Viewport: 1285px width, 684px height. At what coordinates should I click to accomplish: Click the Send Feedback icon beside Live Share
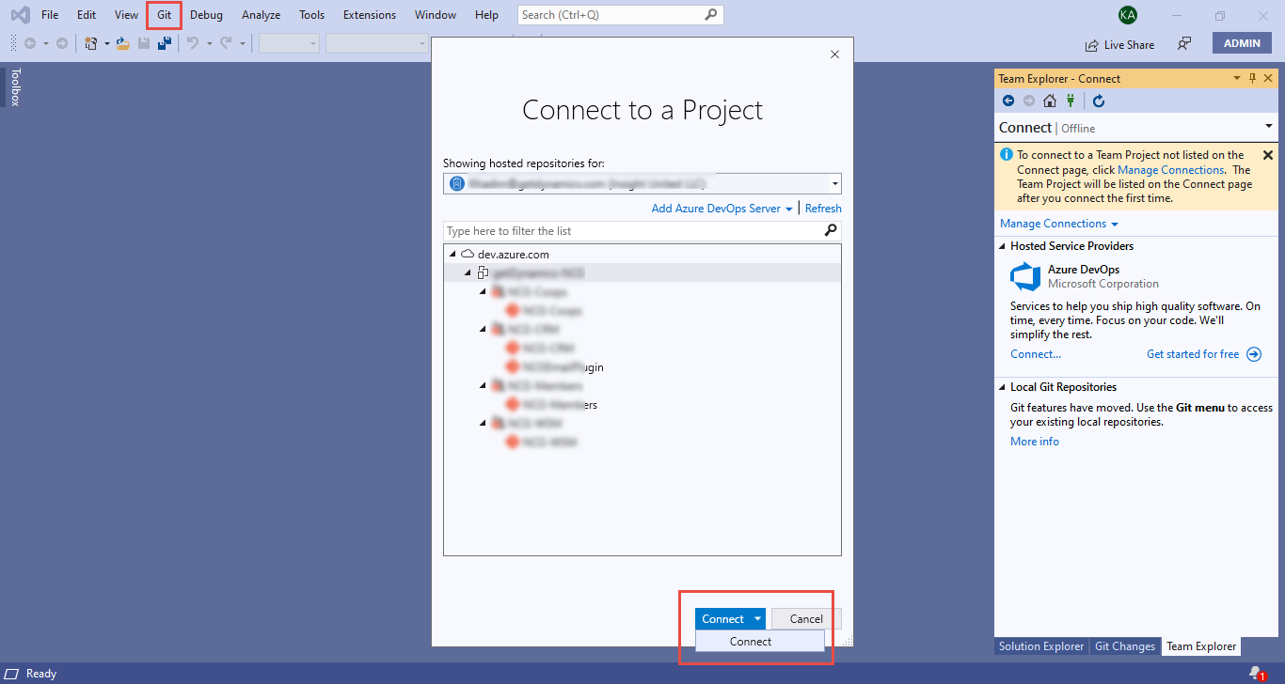tap(1184, 44)
